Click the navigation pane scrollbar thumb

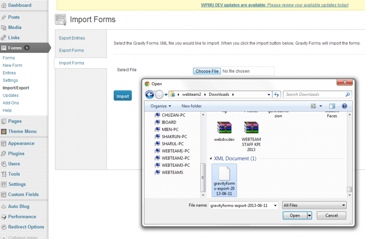tap(203, 177)
